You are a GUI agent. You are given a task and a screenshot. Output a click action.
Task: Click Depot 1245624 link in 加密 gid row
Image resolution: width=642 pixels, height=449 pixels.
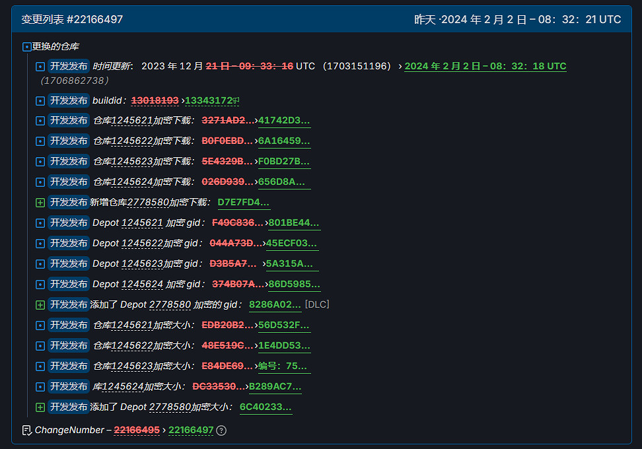click(x=142, y=285)
